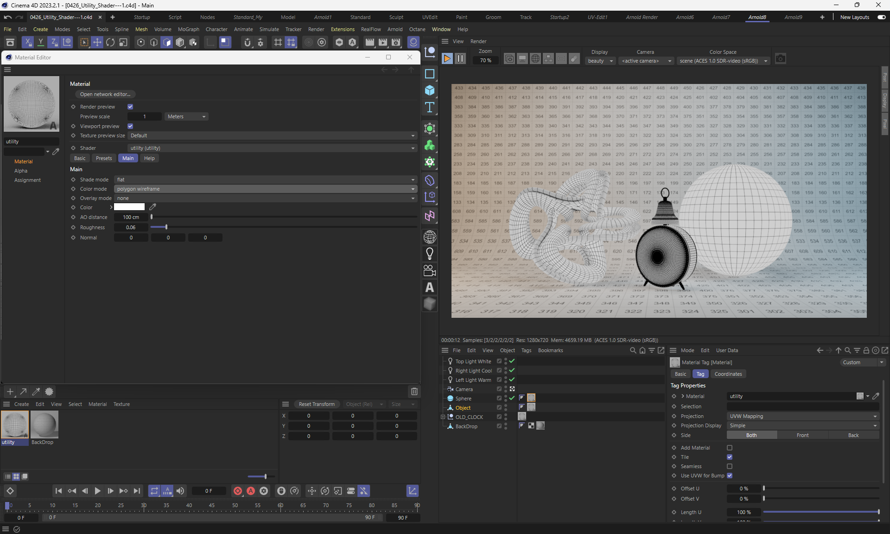Enable the Add Material checkbox

click(730, 448)
